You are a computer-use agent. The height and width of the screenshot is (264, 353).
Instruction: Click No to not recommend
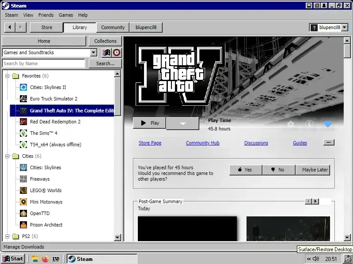(x=279, y=170)
